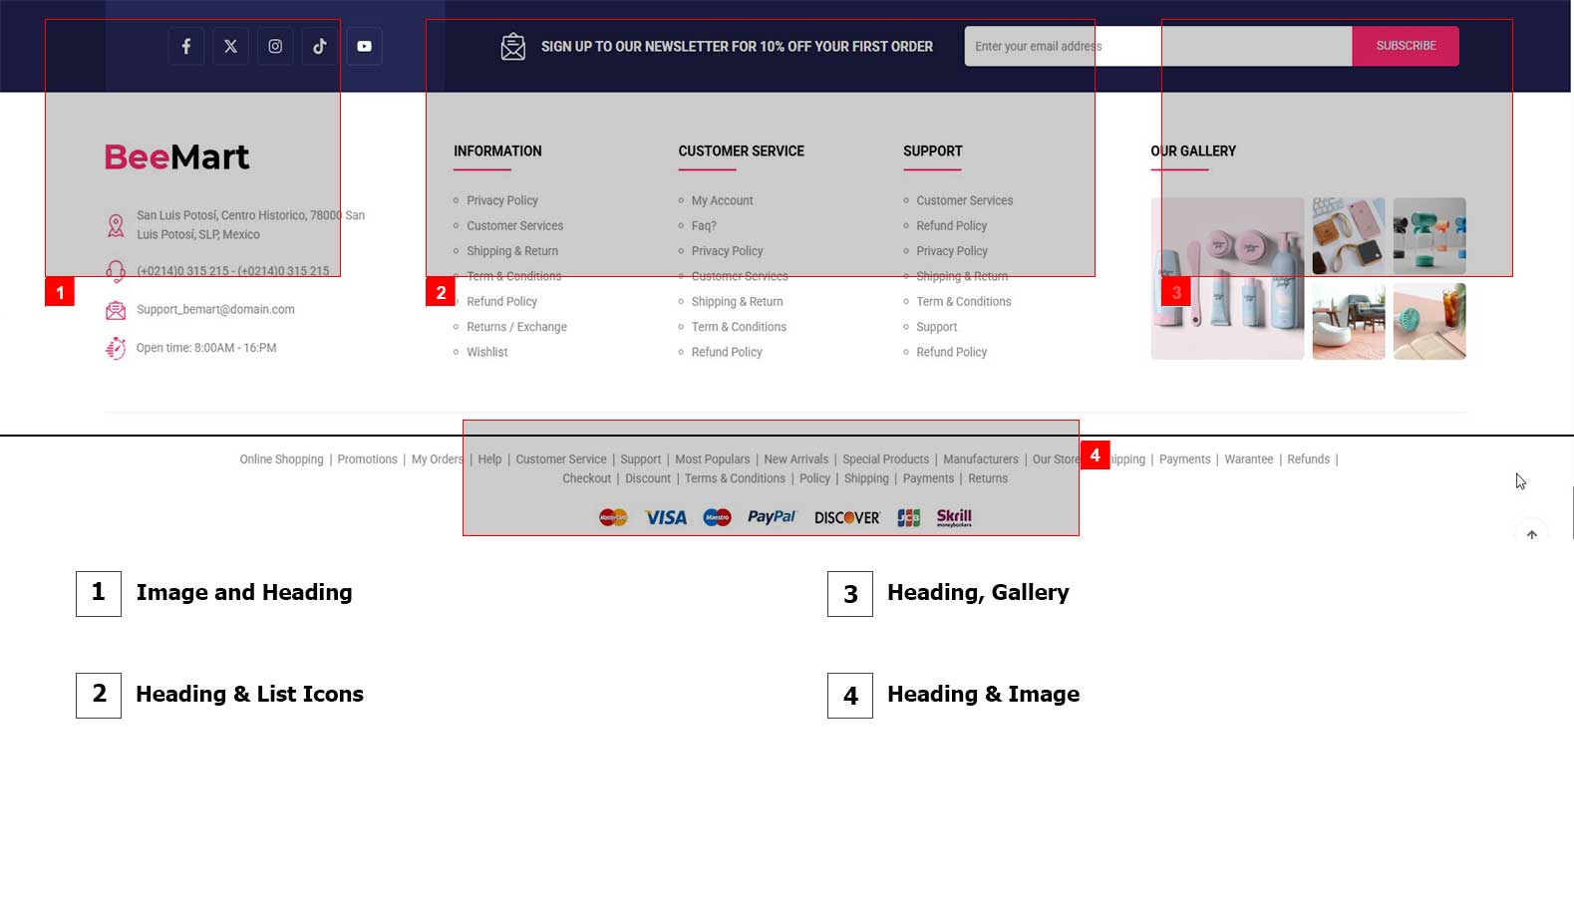The image size is (1574, 897).
Task: Click the Faq? link
Action: [x=704, y=226]
